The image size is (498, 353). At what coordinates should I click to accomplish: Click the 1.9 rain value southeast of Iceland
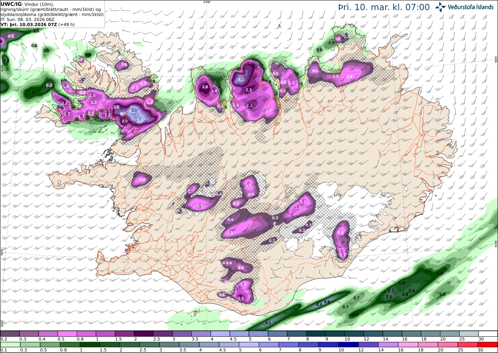402,283
